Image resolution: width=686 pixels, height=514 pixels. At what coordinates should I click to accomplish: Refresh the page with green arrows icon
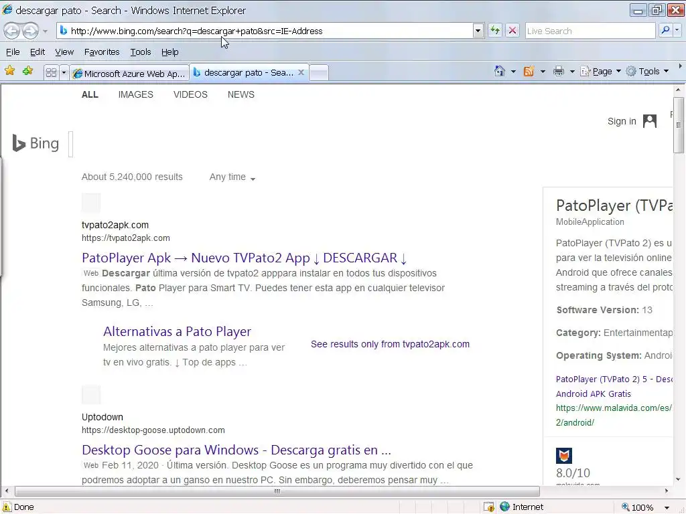pyautogui.click(x=495, y=31)
